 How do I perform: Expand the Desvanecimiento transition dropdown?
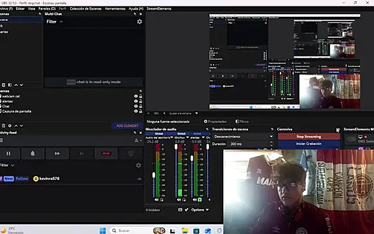pyautogui.click(x=243, y=136)
